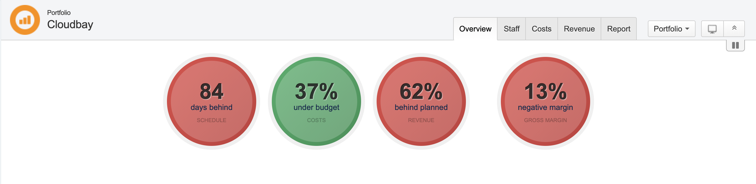The height and width of the screenshot is (184, 756).
Task: Open the Report tab
Action: click(x=618, y=29)
